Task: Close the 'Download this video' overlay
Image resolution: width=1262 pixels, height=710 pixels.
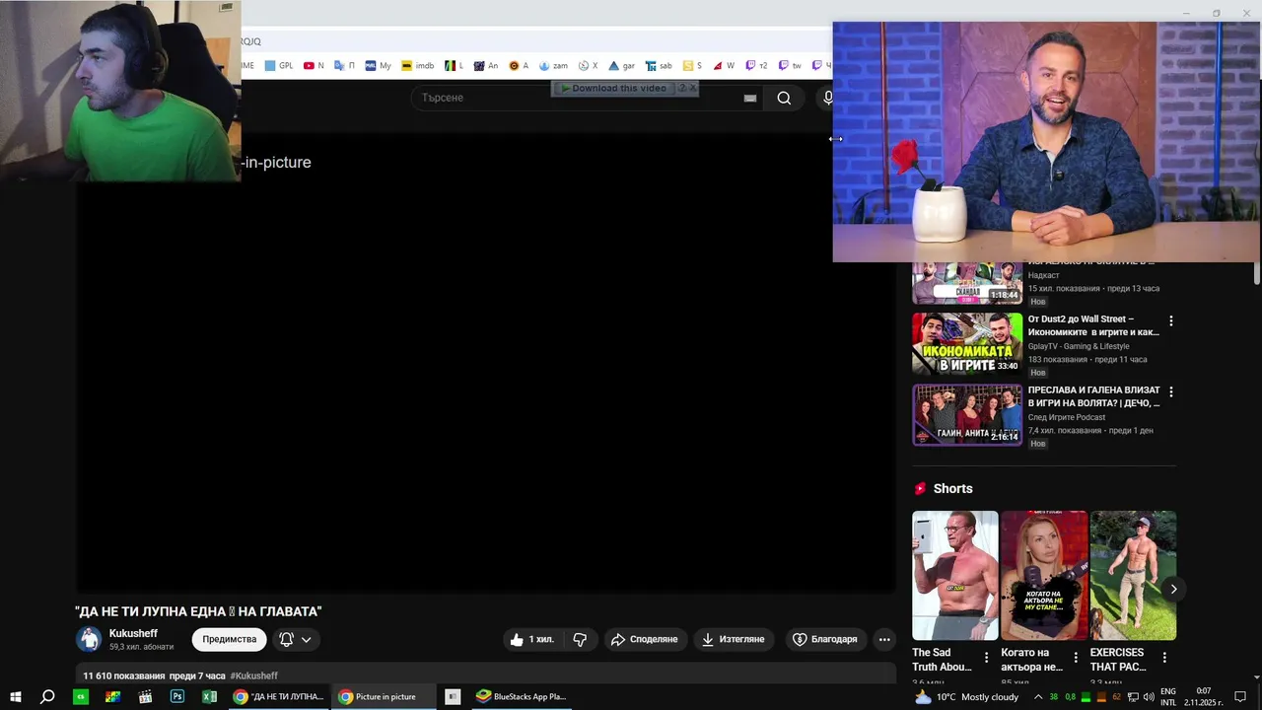Action: tap(693, 88)
